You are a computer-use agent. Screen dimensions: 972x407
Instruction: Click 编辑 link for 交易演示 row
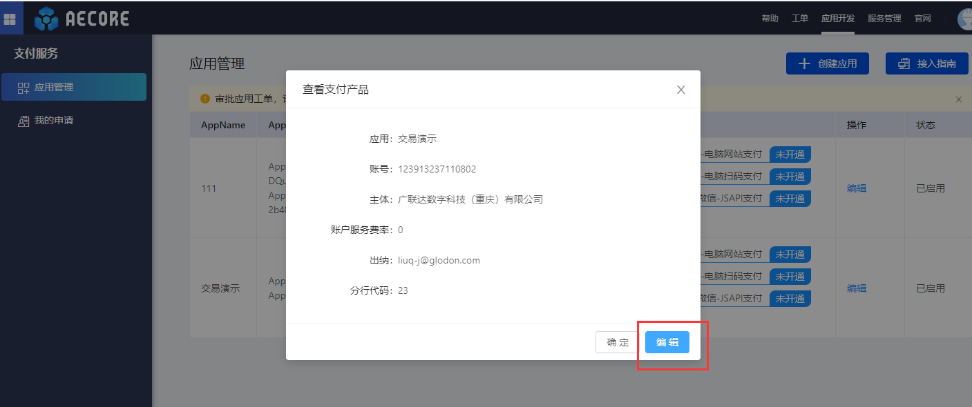(857, 288)
